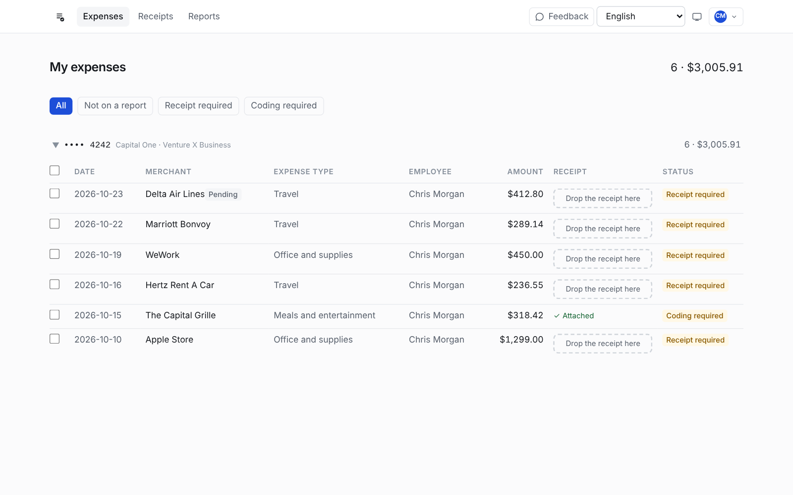Open the expenses list menu icon
The height and width of the screenshot is (495, 793).
pos(60,17)
